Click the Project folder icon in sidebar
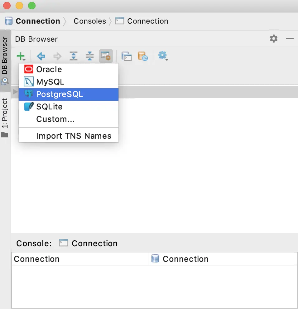 (x=5, y=135)
